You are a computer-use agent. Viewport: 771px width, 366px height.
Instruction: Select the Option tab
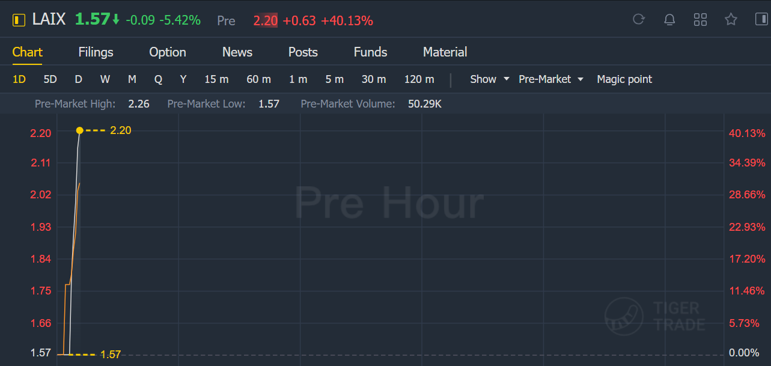167,52
